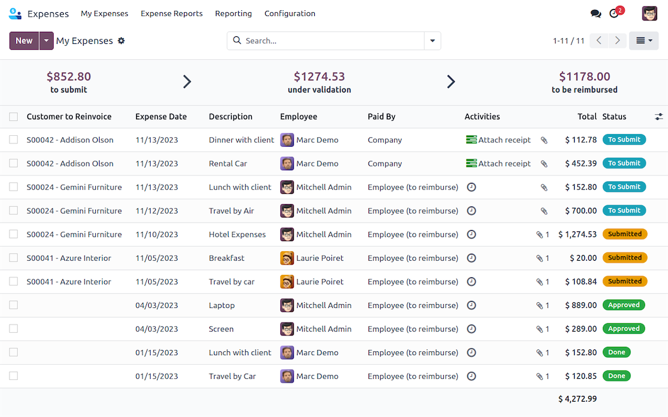Open the column options icon in table header
Screen dimensions: 668x417
tap(659, 117)
